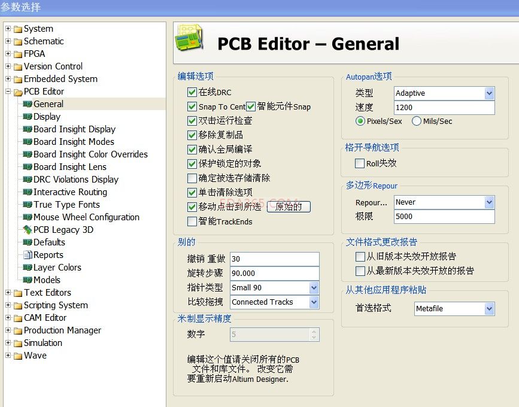Click the Defaults page icon

pos(28,242)
